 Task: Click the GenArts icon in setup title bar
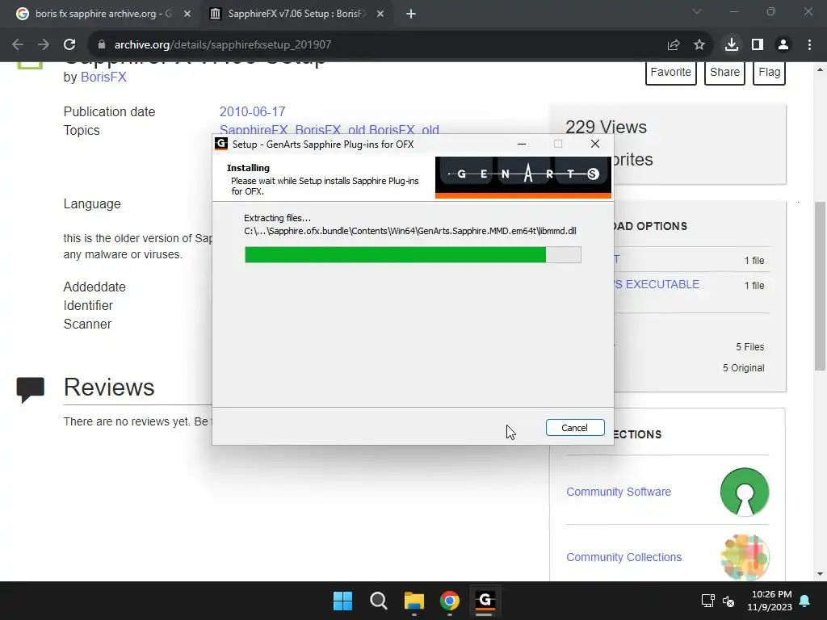pos(221,144)
